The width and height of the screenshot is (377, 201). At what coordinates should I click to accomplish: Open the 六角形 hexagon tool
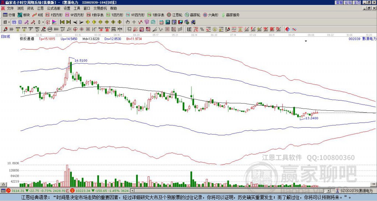point(211,15)
